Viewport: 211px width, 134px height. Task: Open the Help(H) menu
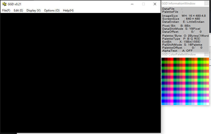click(x=68, y=10)
